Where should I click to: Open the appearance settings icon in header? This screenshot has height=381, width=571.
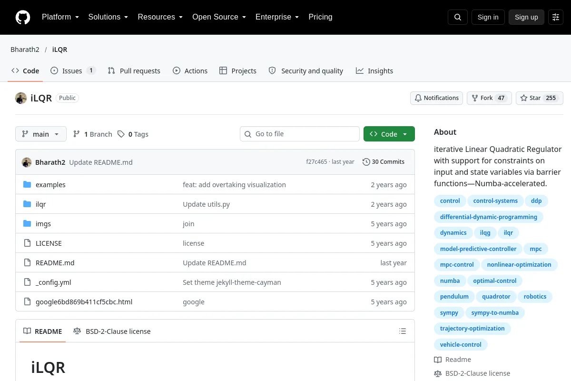coord(556,17)
